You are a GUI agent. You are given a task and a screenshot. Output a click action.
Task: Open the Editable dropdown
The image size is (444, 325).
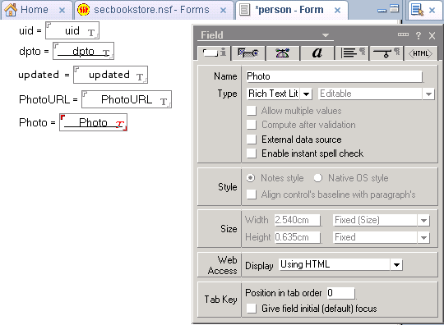[428, 94]
